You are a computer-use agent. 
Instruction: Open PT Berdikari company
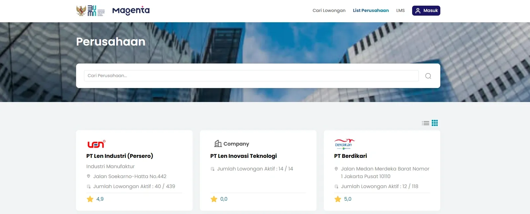[x=350, y=156]
